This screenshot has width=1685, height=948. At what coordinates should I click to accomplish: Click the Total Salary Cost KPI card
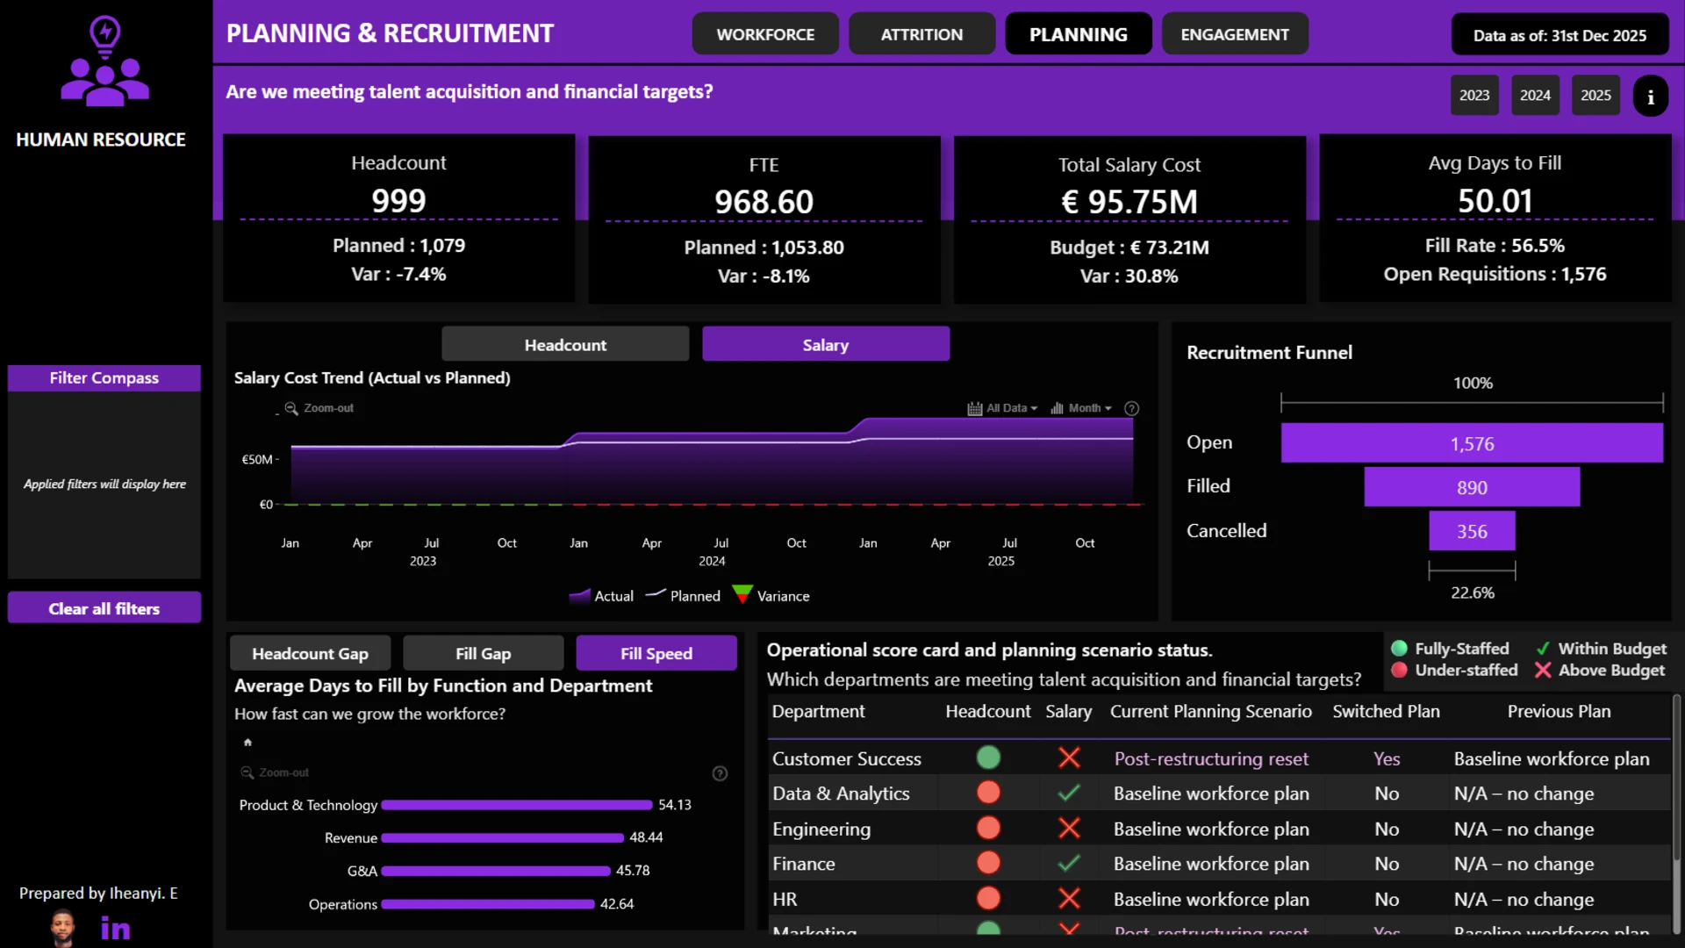coord(1129,219)
